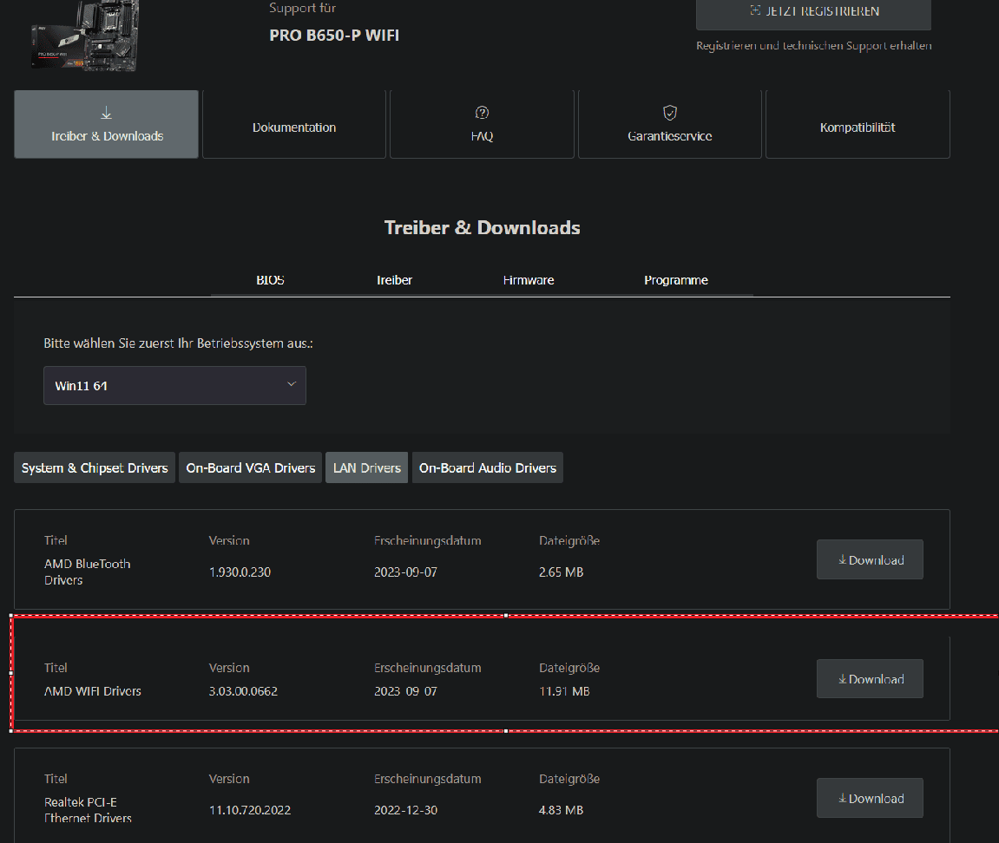Viewport: 999px width, 843px height.
Task: Click the download arrow icon above Treiber & Downloads
Action: (107, 114)
